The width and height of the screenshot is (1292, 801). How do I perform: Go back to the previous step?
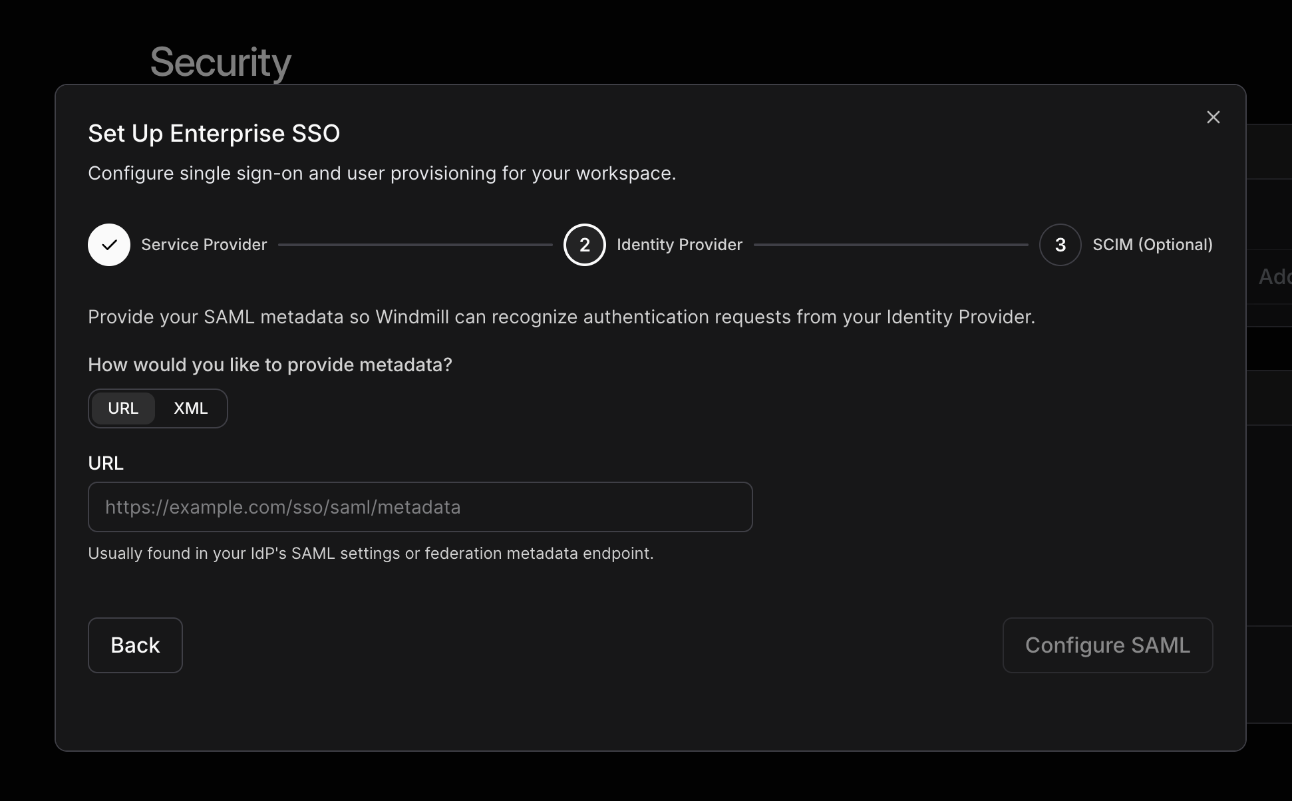click(134, 645)
